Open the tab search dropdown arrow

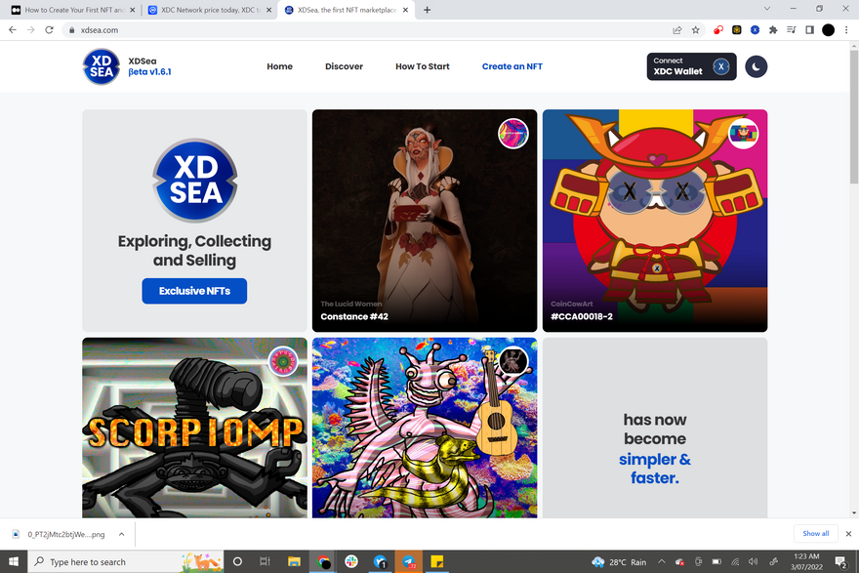click(767, 9)
